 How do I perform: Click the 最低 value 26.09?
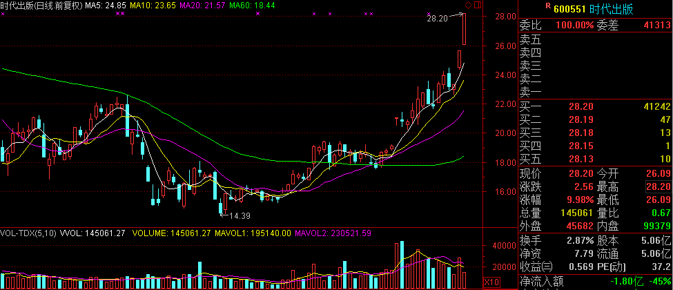click(659, 200)
